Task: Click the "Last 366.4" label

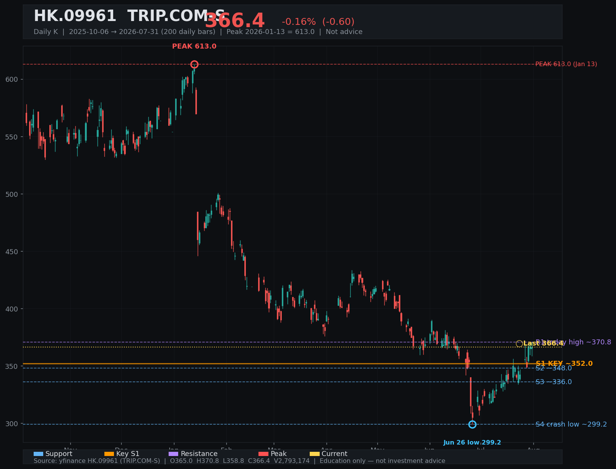Action: (543, 343)
